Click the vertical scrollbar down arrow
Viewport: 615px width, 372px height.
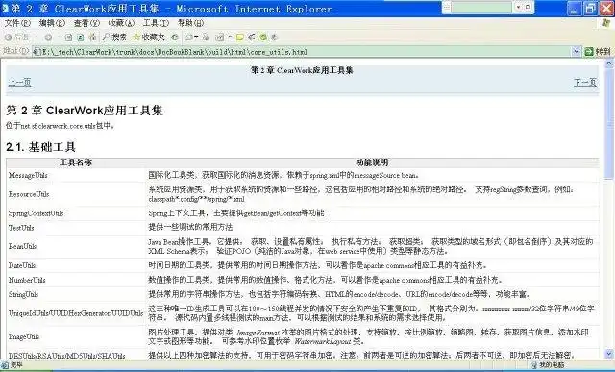pyautogui.click(x=609, y=353)
